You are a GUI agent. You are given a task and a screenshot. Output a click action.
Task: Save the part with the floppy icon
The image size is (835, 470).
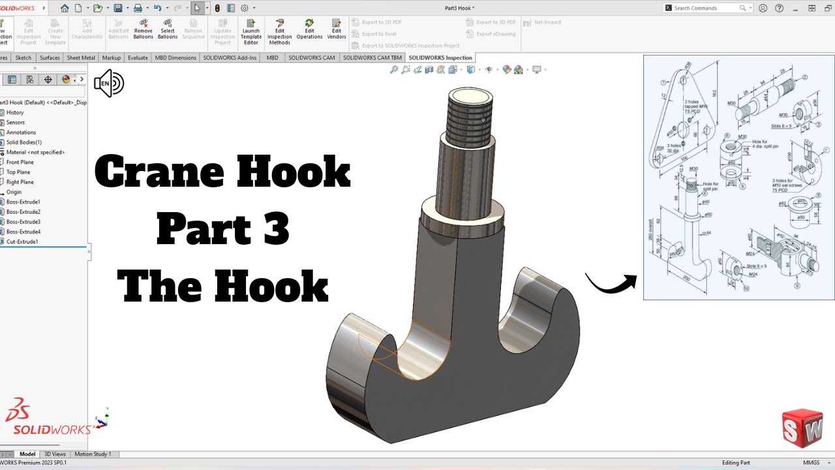pyautogui.click(x=118, y=8)
